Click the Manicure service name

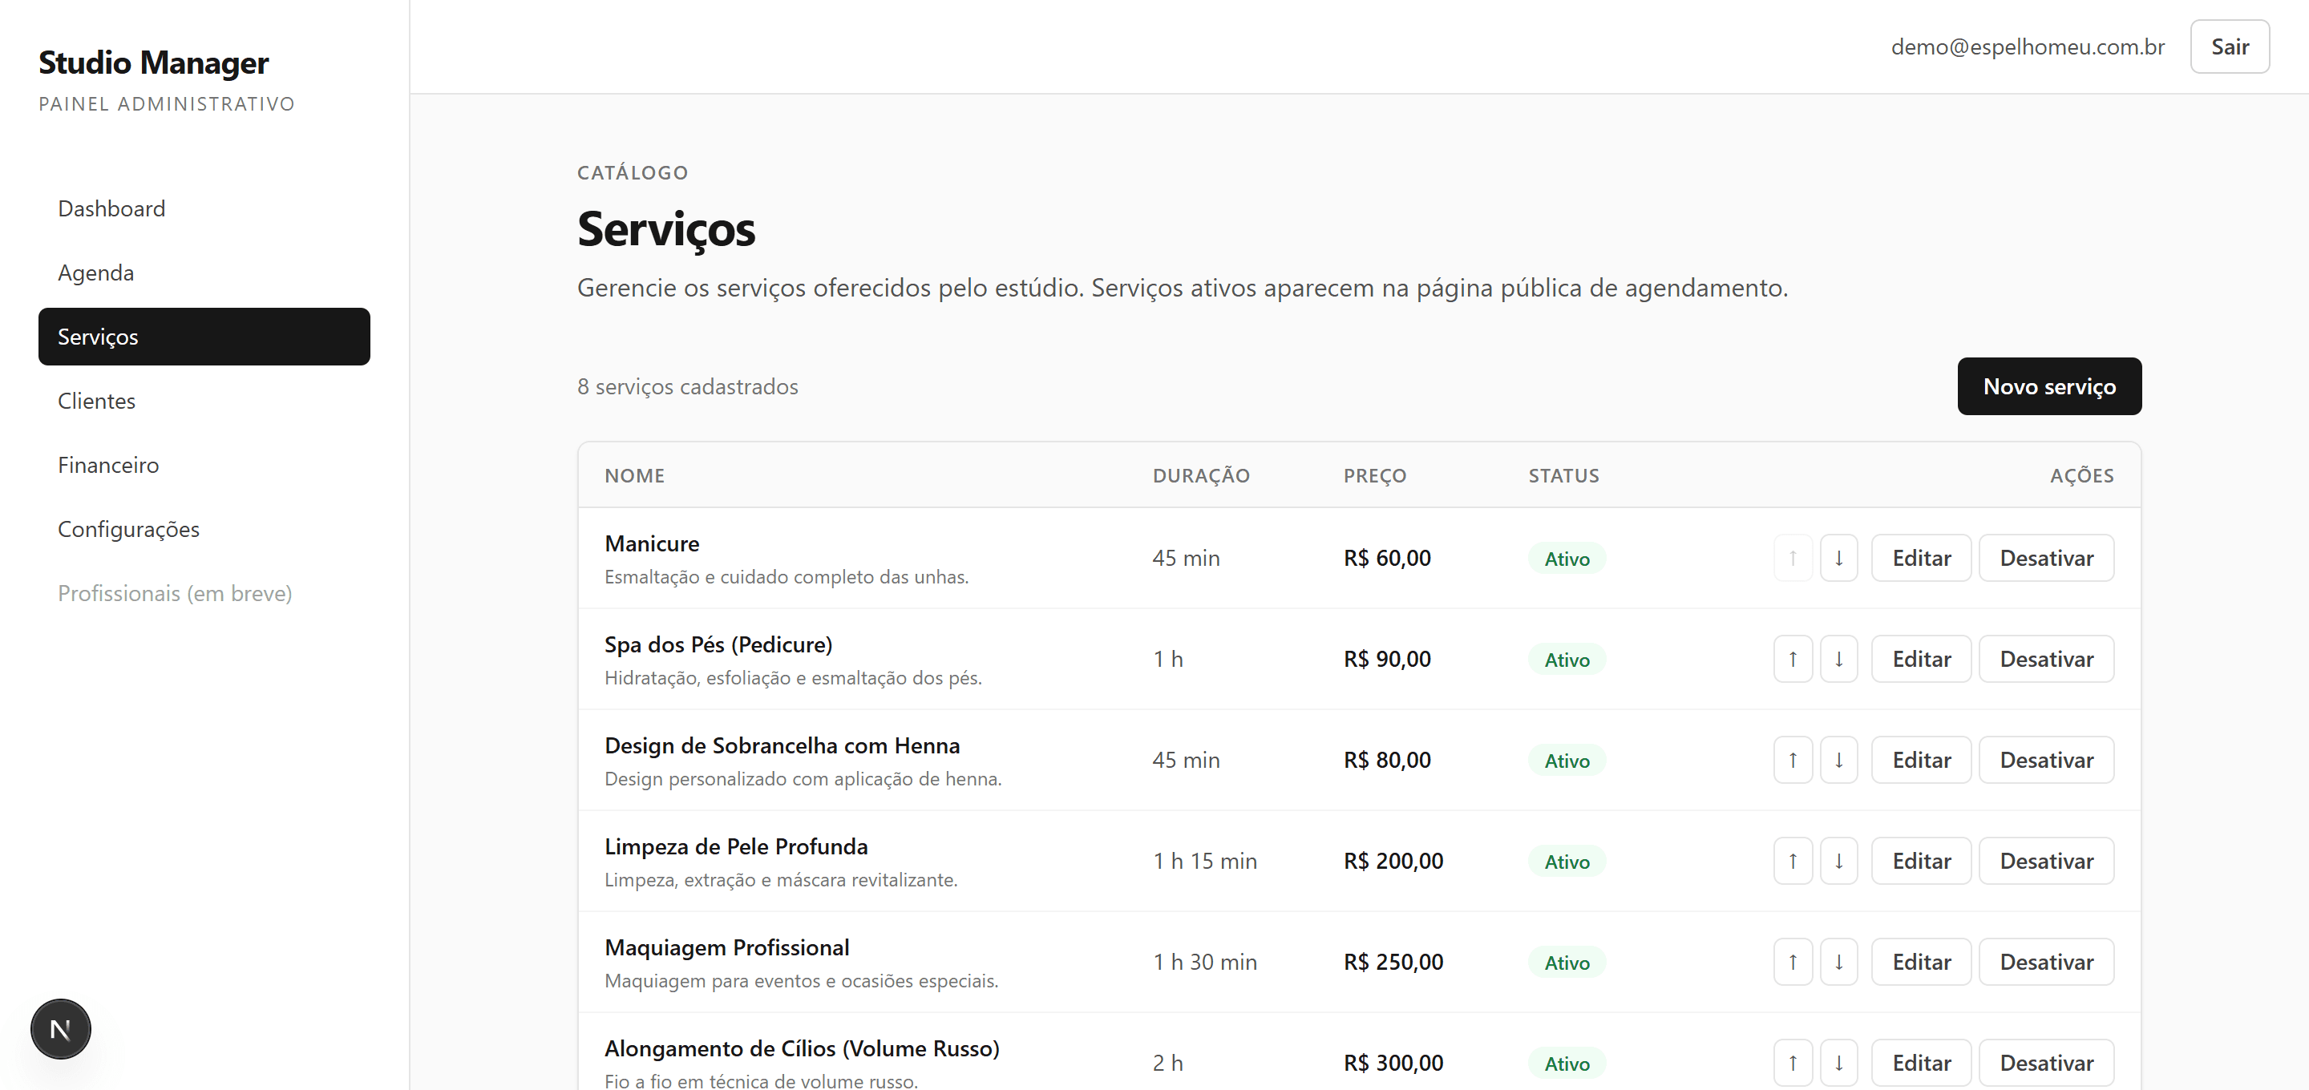pos(652,543)
